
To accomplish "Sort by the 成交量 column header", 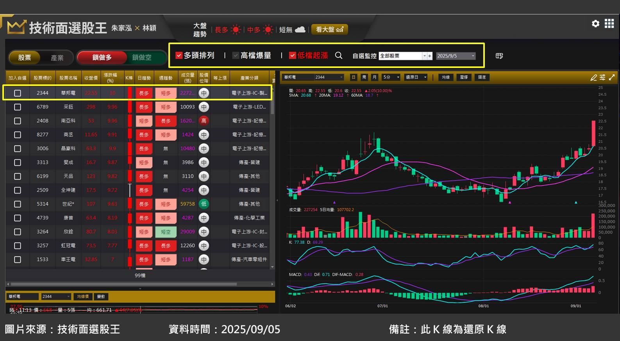I will tap(188, 78).
